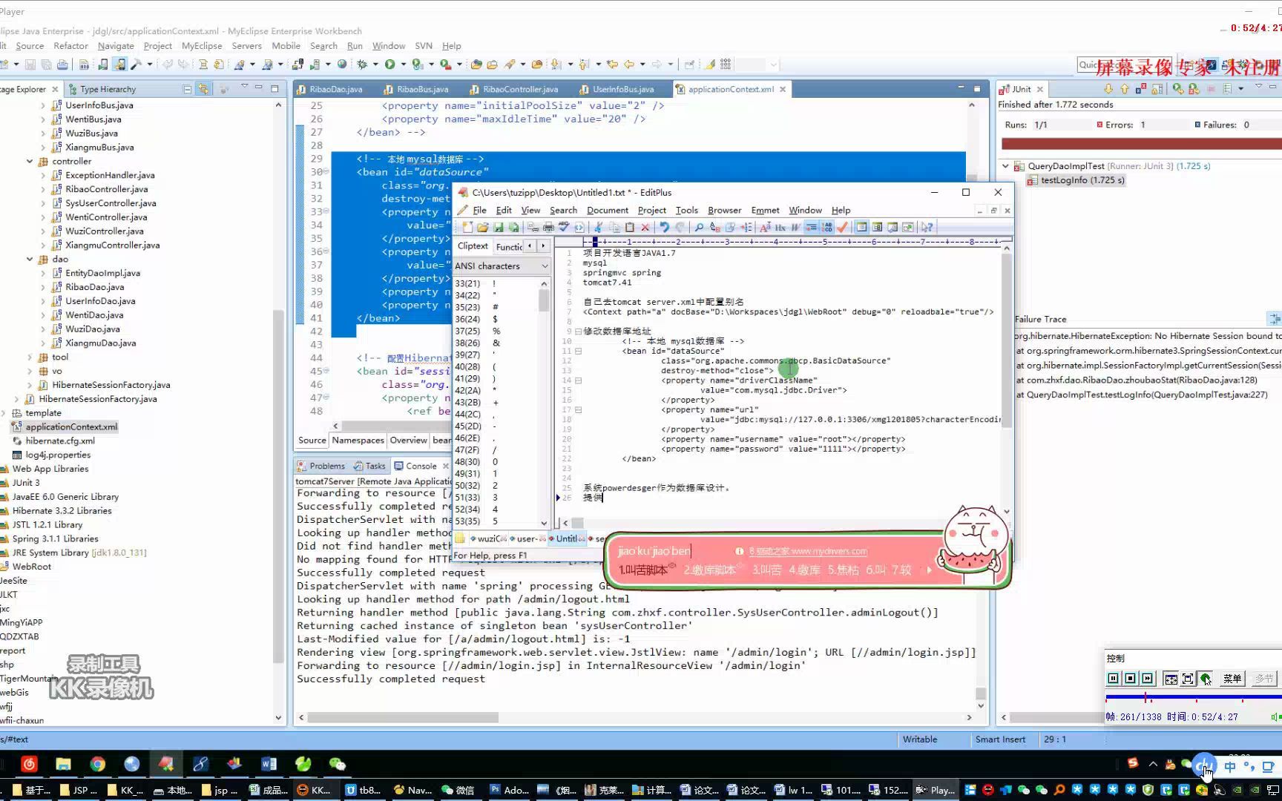The height and width of the screenshot is (801, 1282).
Task: Switch to Namespaces tab in XML editor
Action: [358, 440]
